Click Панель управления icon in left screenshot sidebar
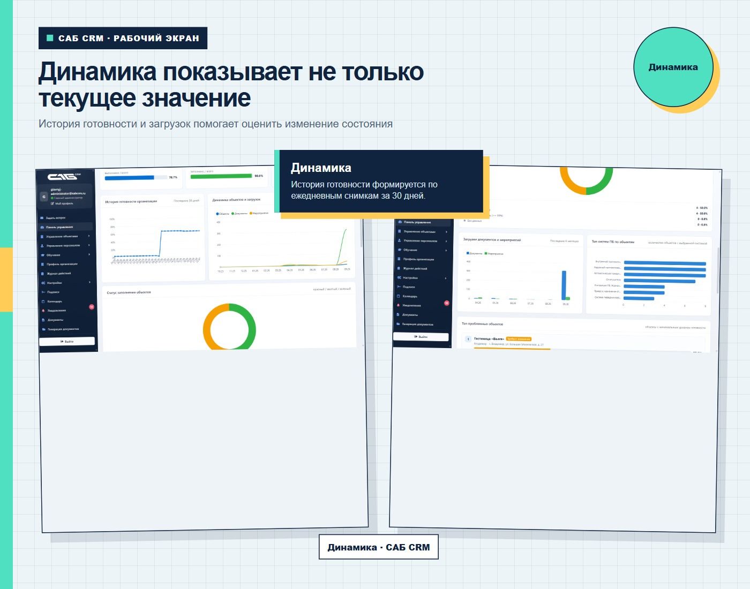Viewport: 750px width, 589px height. (x=42, y=227)
